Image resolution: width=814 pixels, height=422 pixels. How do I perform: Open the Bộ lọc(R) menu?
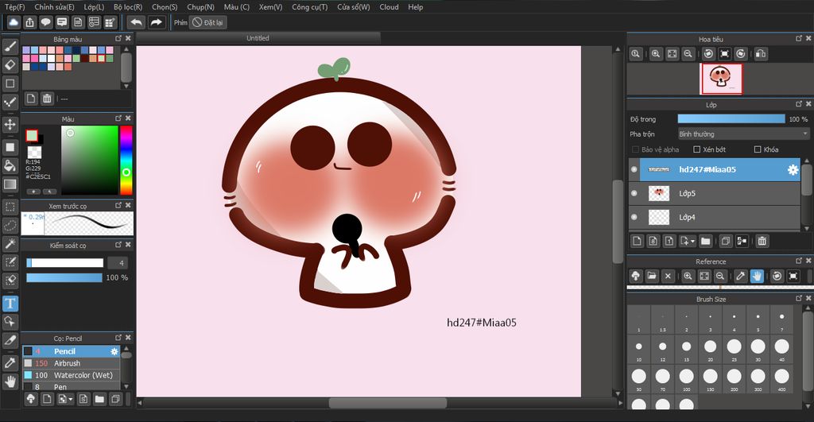point(128,6)
